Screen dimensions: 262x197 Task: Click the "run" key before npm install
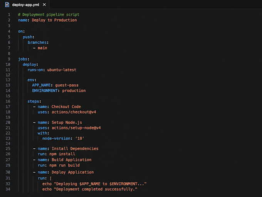[x=41, y=154]
